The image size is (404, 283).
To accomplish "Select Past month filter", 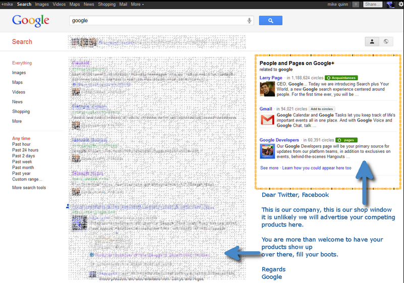I will (x=23, y=167).
